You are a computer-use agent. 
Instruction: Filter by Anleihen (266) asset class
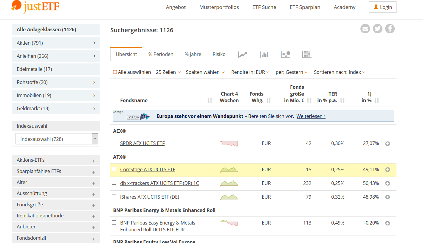(56, 56)
